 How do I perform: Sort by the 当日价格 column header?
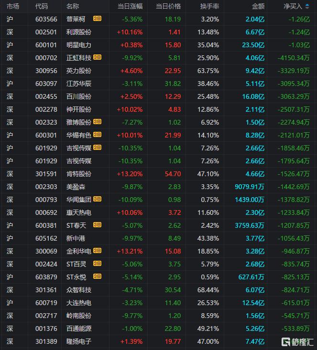(x=168, y=6)
